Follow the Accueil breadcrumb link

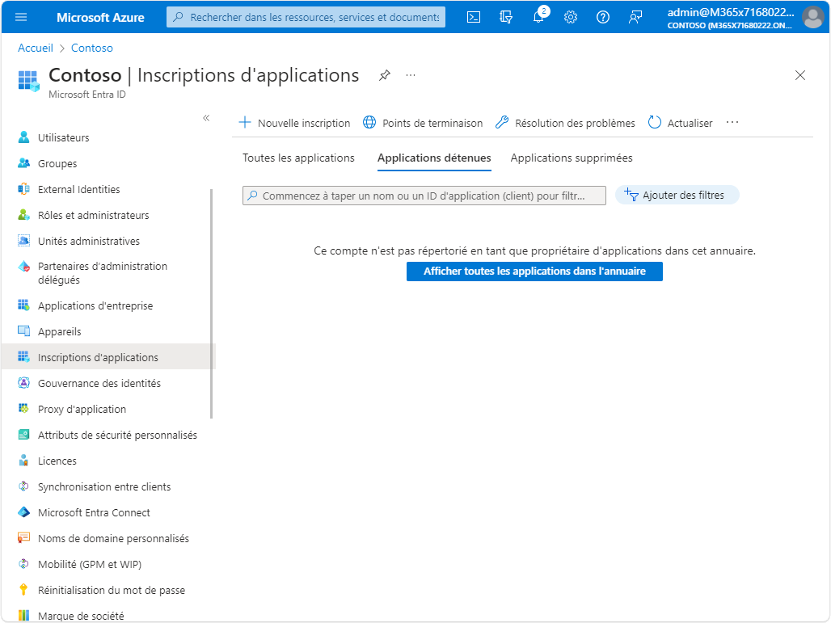click(36, 48)
